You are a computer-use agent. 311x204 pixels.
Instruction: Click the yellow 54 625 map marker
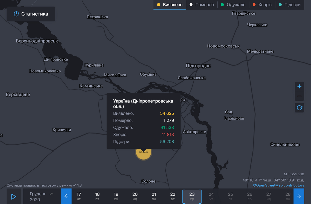(x=144, y=152)
